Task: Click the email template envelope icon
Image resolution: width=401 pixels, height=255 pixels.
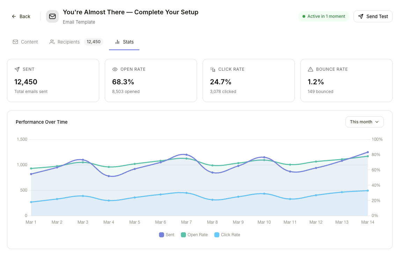Action: tap(52, 16)
